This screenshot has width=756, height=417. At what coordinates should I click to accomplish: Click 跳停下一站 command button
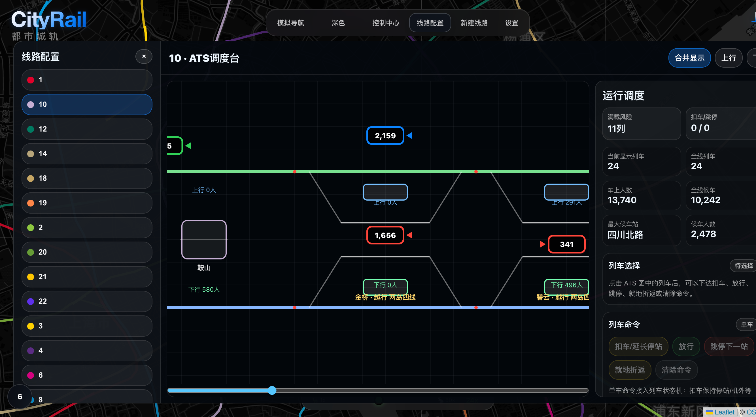tap(729, 346)
